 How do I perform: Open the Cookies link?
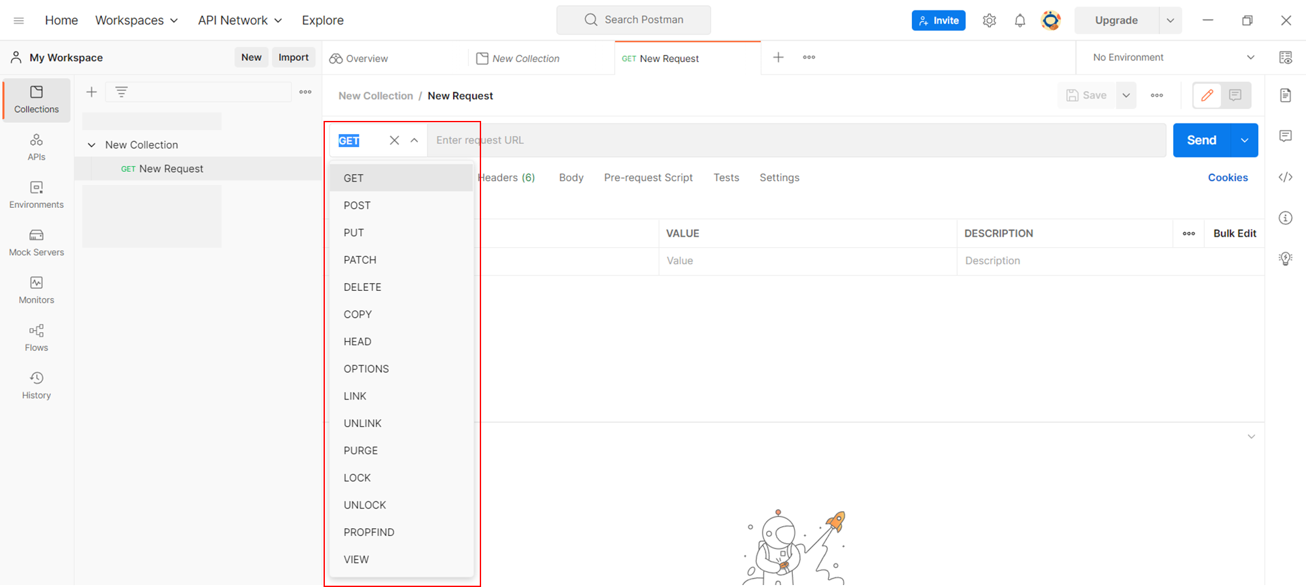(1228, 178)
